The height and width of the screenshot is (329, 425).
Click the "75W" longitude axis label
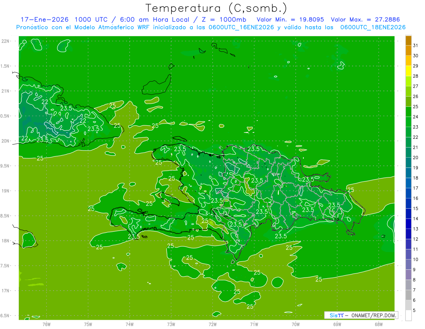click(x=88, y=324)
